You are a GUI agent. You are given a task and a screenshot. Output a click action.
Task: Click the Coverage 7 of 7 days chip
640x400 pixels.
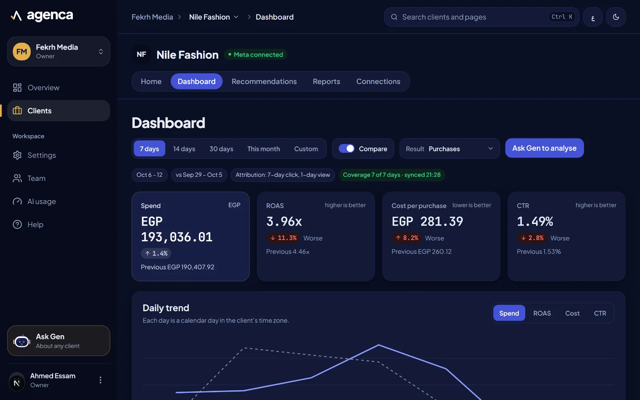point(392,175)
